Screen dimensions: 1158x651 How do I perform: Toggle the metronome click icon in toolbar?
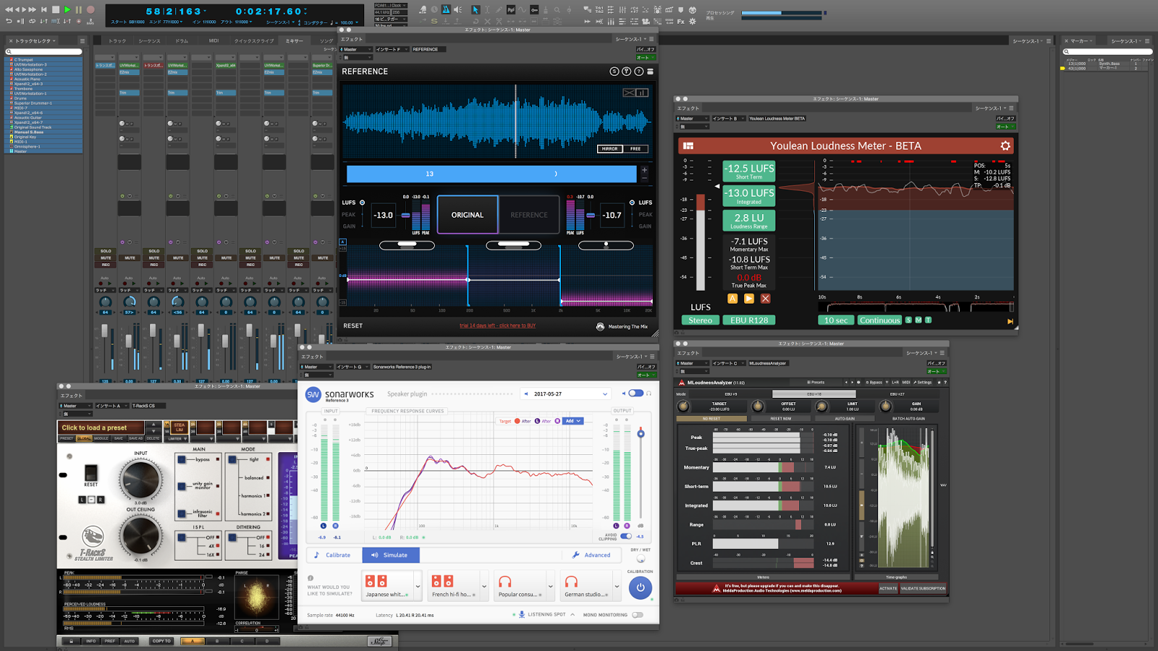(446, 9)
